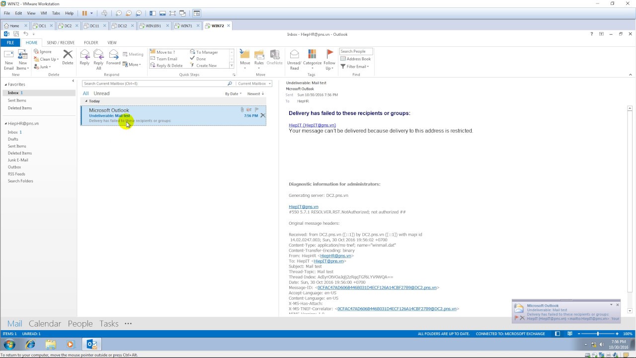Open Sent Items under Favorites
The height and width of the screenshot is (358, 636).
(17, 100)
